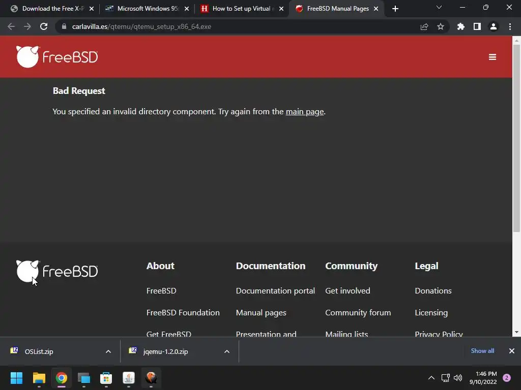The height and width of the screenshot is (390, 521).
Task: Close the Download the Free X-P tab
Action: pos(92,9)
